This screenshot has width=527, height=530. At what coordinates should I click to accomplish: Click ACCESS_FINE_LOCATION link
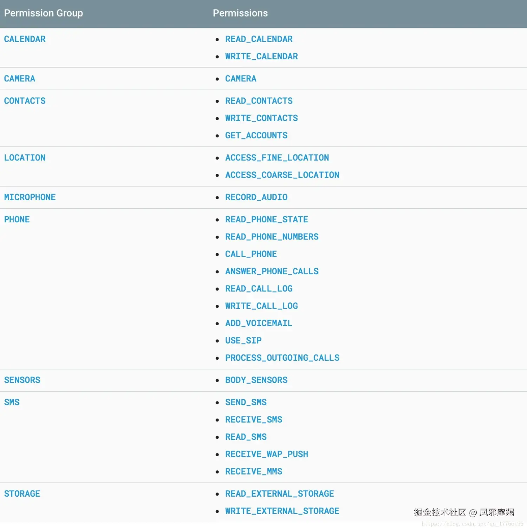277,158
